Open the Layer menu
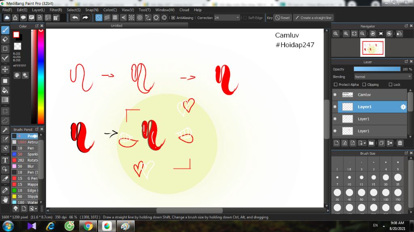Screen dimensions: 414x232 tap(38, 10)
